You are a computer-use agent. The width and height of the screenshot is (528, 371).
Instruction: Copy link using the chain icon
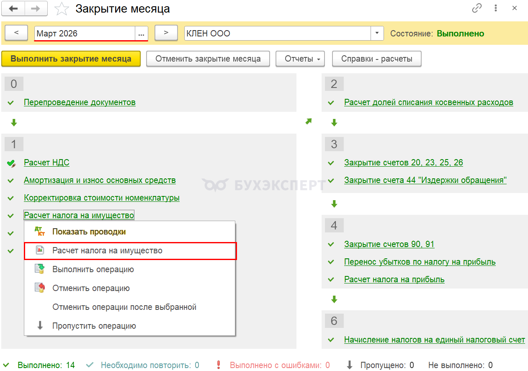pos(476,8)
